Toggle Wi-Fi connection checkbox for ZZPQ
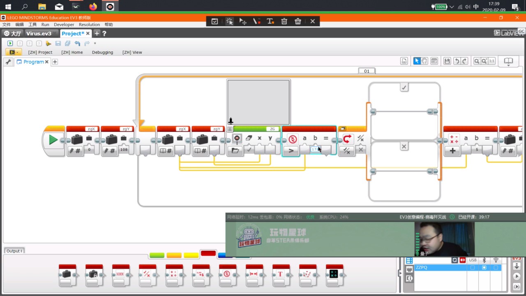 [496, 268]
